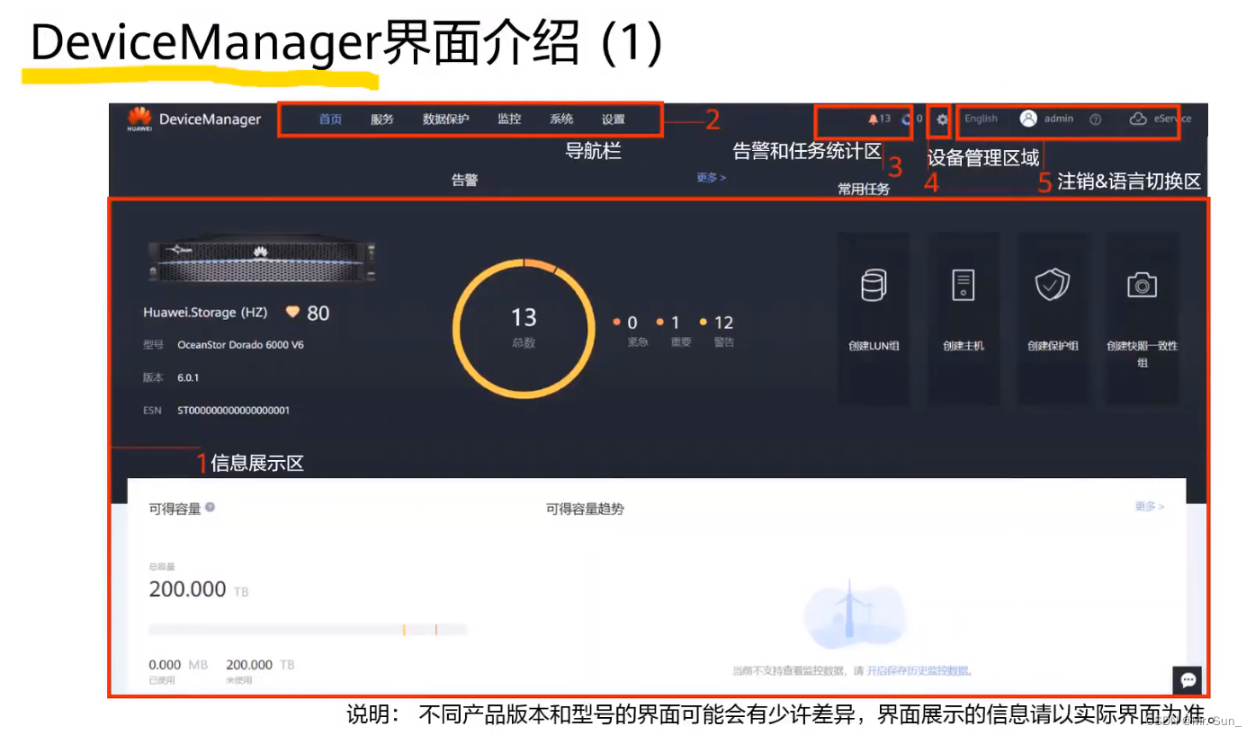Click the 200.000 TB total capacity value

click(x=199, y=590)
